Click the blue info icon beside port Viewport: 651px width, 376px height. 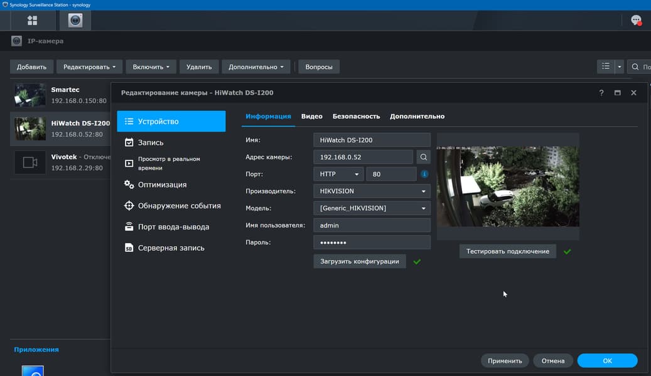click(x=424, y=174)
